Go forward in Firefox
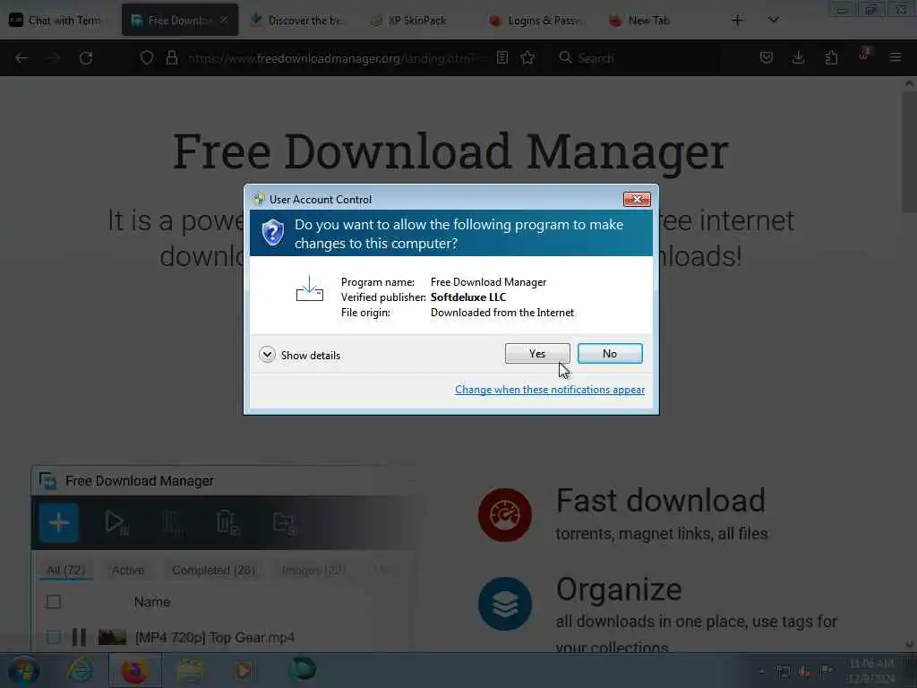This screenshot has height=688, width=917. [53, 58]
